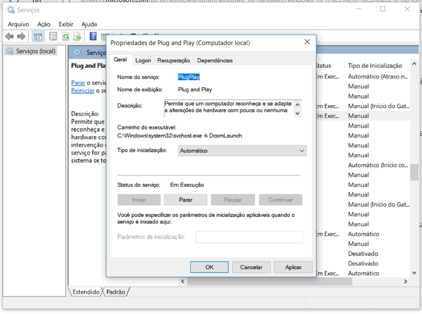This screenshot has width=422, height=314.
Task: Click the Export list toolbar icon
Action: 78,36
